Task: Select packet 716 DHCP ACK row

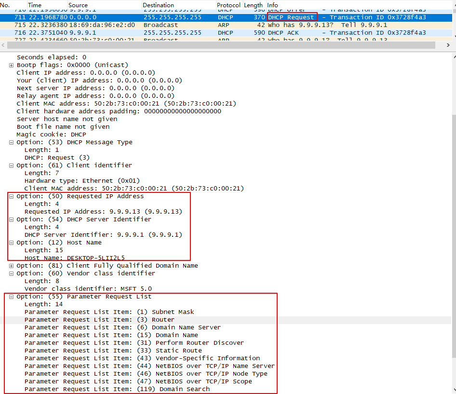Action: (x=226, y=33)
